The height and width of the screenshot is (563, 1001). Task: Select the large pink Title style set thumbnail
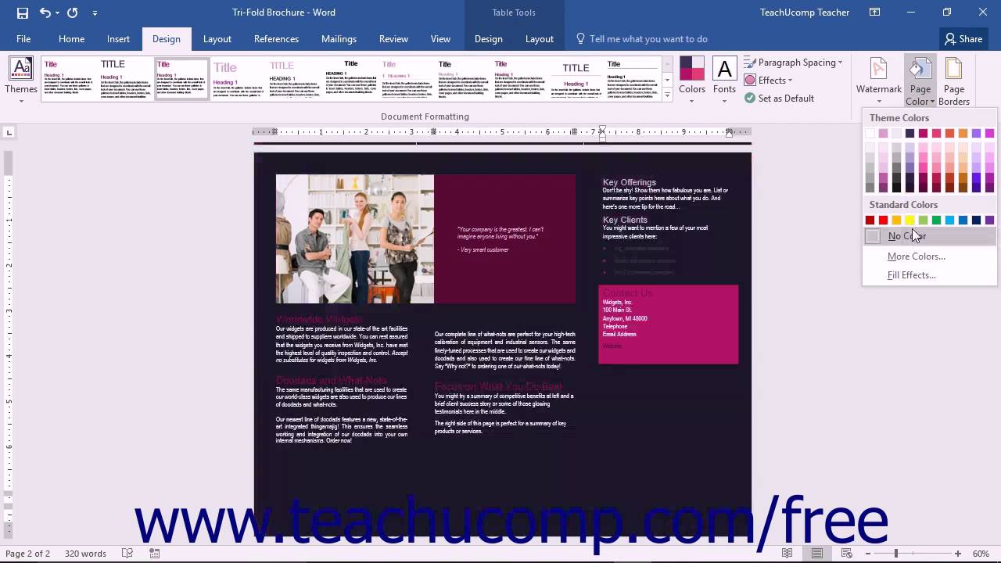pyautogui.click(x=238, y=78)
